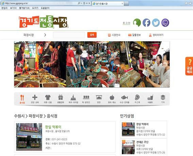Open the Facebook icon in the header

click(x=146, y=23)
